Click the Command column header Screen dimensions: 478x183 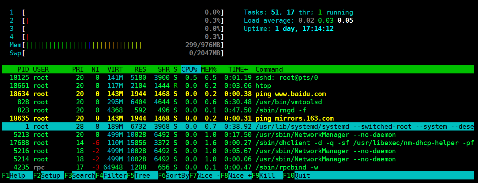coord(269,70)
